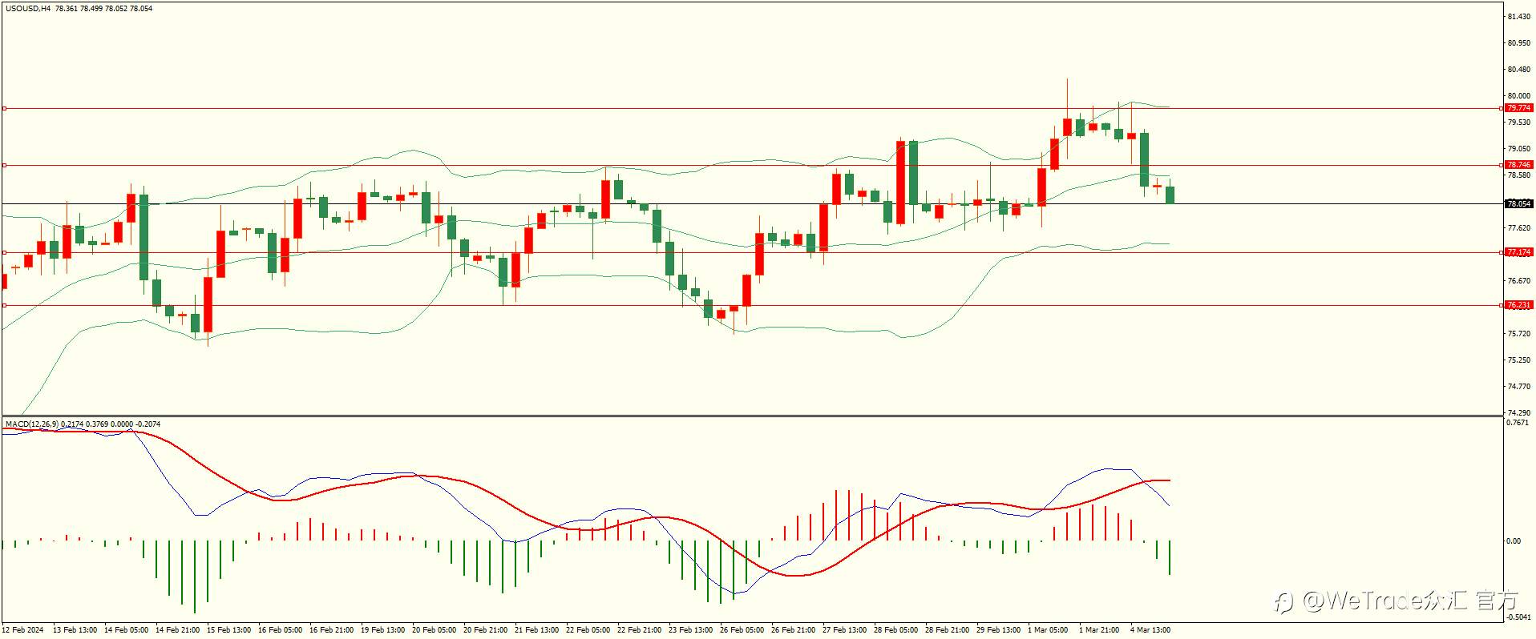This screenshot has height=639, width=1536.
Task: Click the 26 Feb 05:00 time label
Action: [742, 630]
